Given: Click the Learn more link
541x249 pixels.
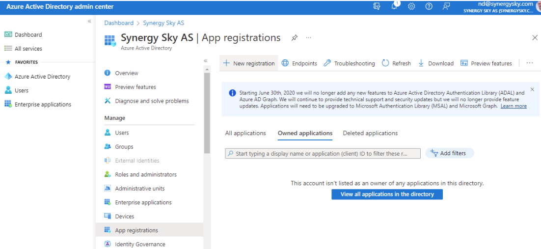Looking at the screenshot, I should pos(514,106).
